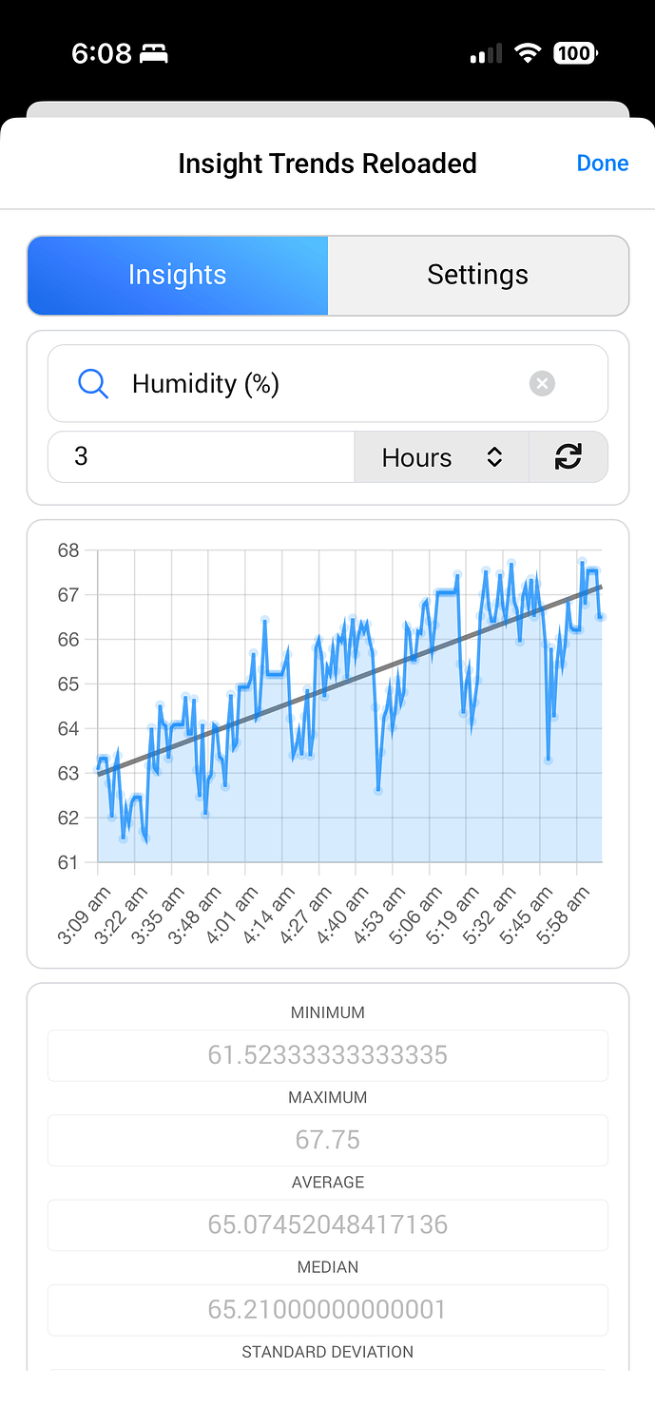655x1426 pixels.
Task: Edit the time range number field
Action: 201,457
